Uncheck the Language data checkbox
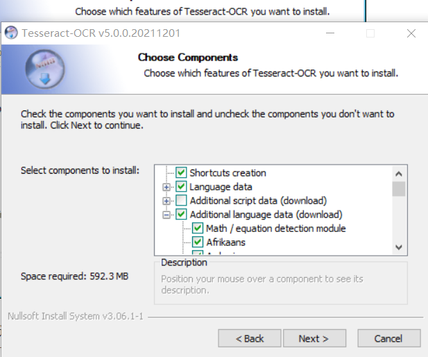This screenshot has height=357, width=428. tap(181, 186)
